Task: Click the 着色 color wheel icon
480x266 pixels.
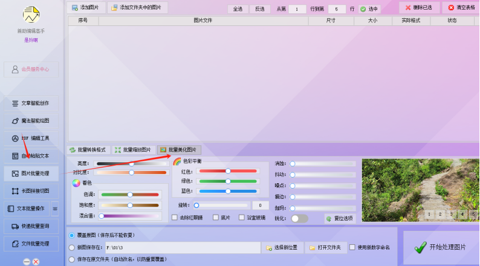Action: pyautogui.click(x=76, y=183)
